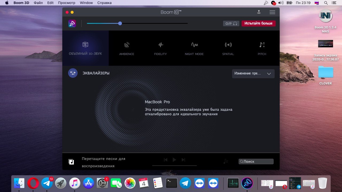The width and height of the screenshot is (342, 192).
Task: Open Opera from the Dock
Action: [33, 183]
